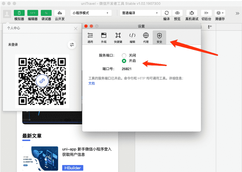Open the 文档 documentation link
The height and width of the screenshot is (172, 242).
tap(91, 83)
